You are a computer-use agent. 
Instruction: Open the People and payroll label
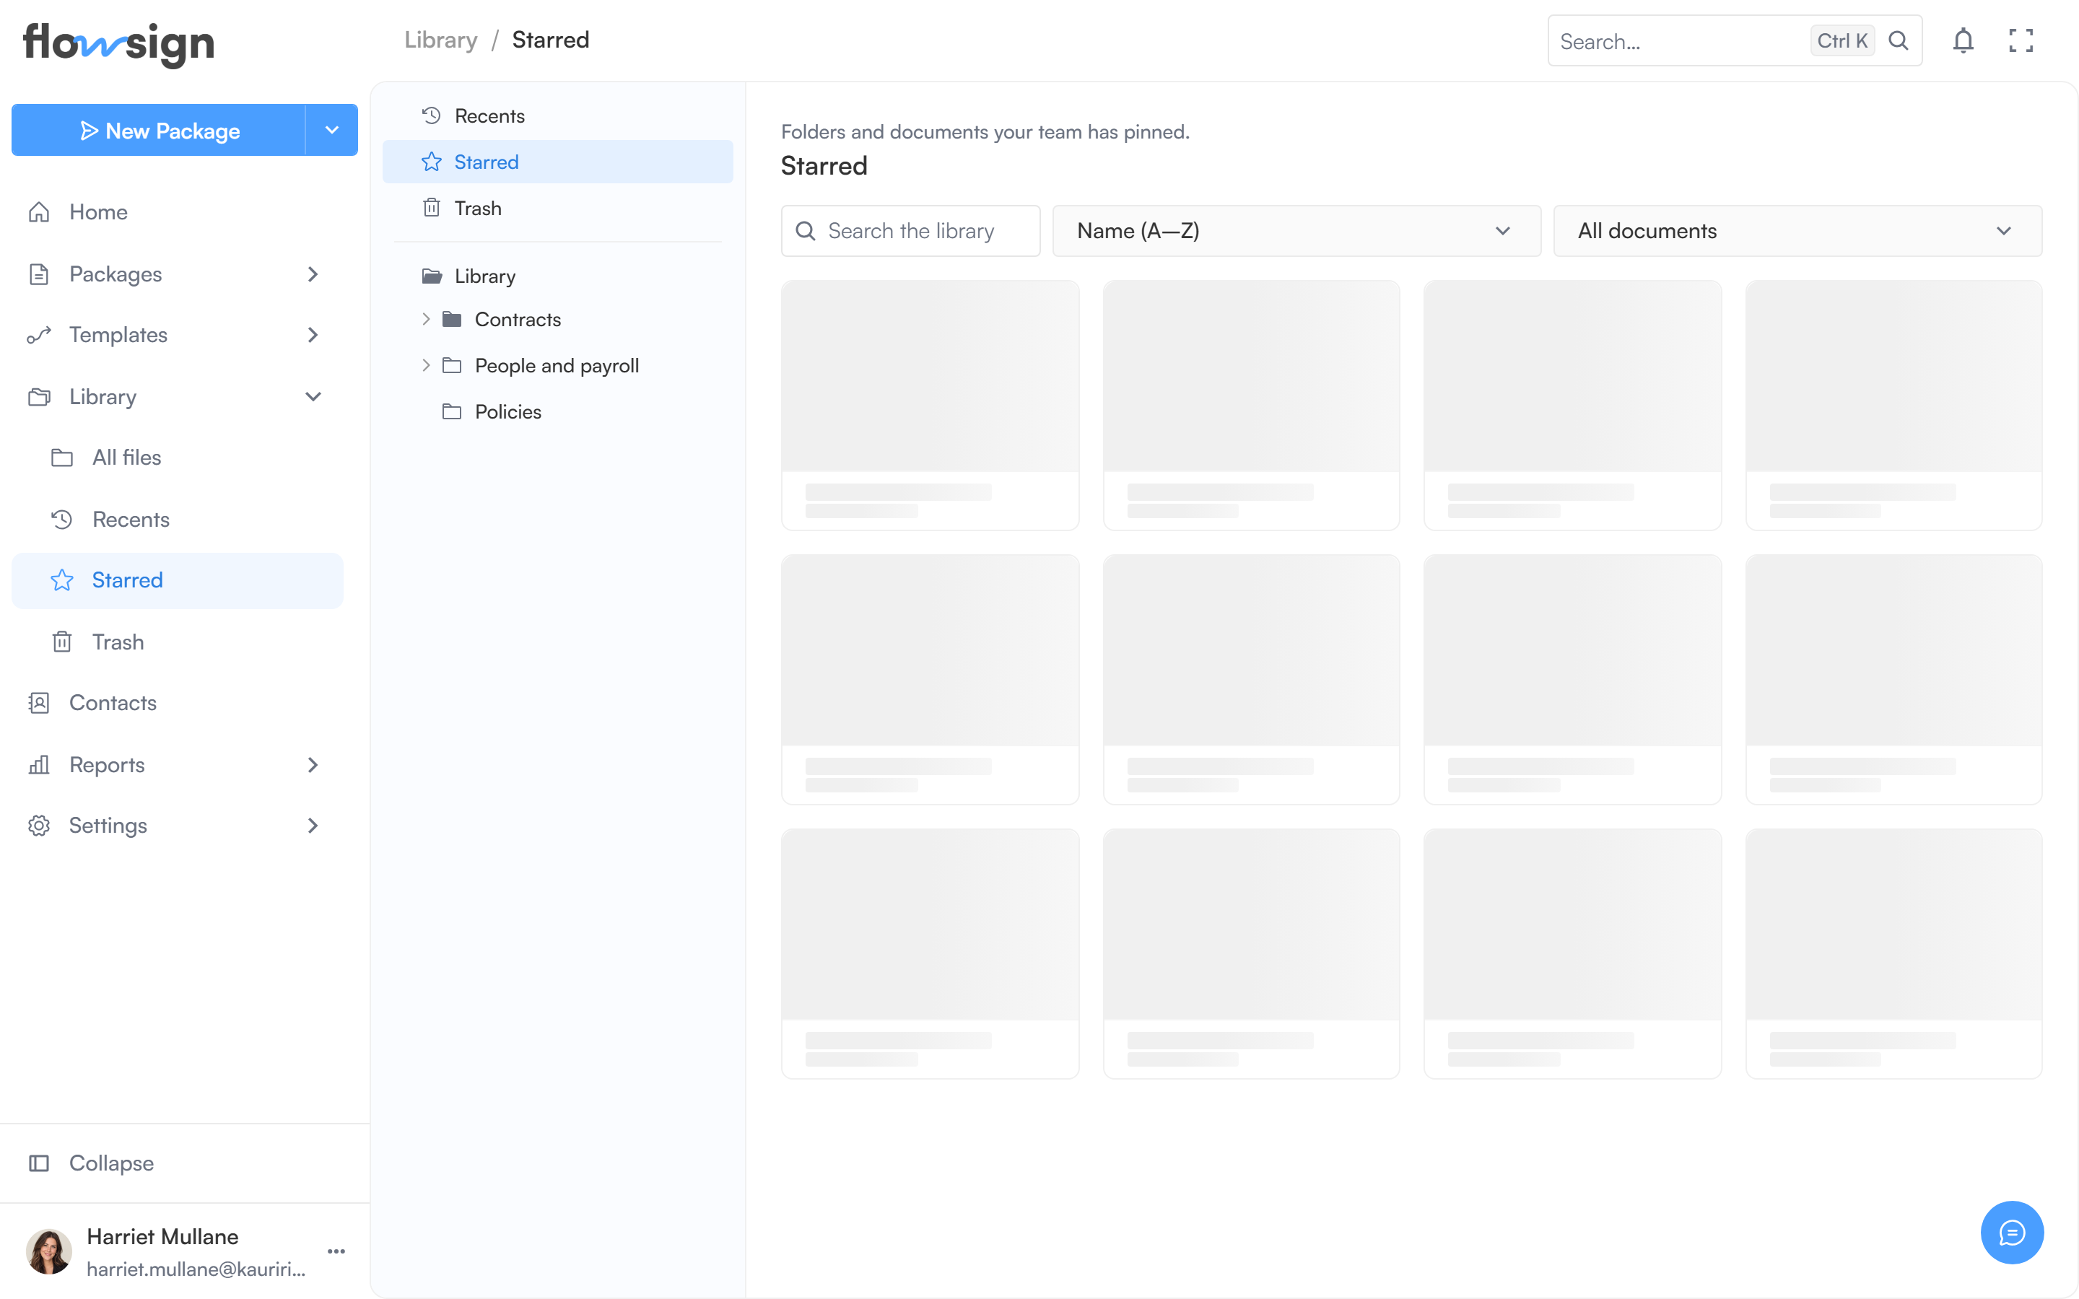point(557,365)
